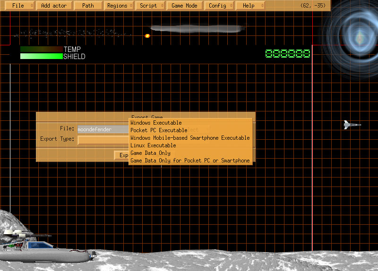378x271 pixels.
Task: Open the Help menu
Action: 250,6
